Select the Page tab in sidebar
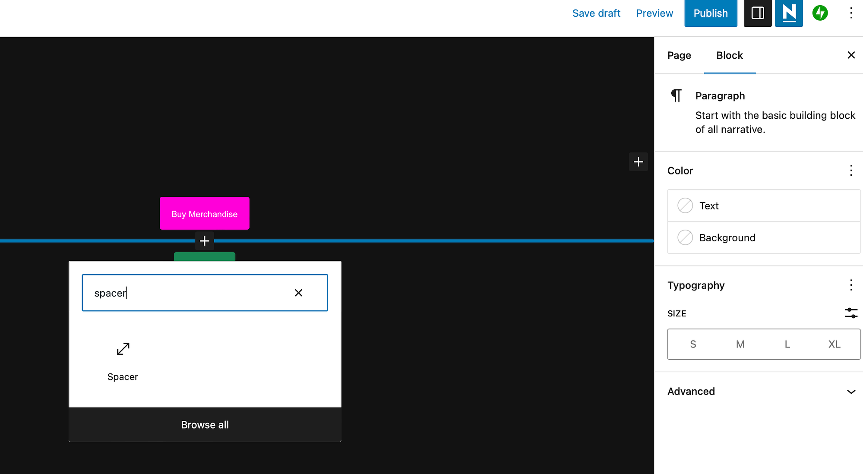863x474 pixels. [x=679, y=55]
